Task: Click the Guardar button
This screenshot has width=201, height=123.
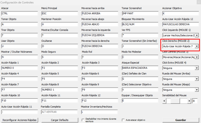Action: point(180,120)
